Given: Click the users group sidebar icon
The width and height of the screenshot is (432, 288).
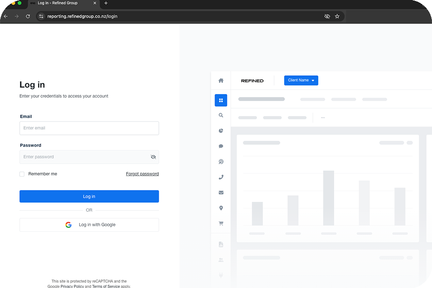Looking at the screenshot, I should point(221,260).
